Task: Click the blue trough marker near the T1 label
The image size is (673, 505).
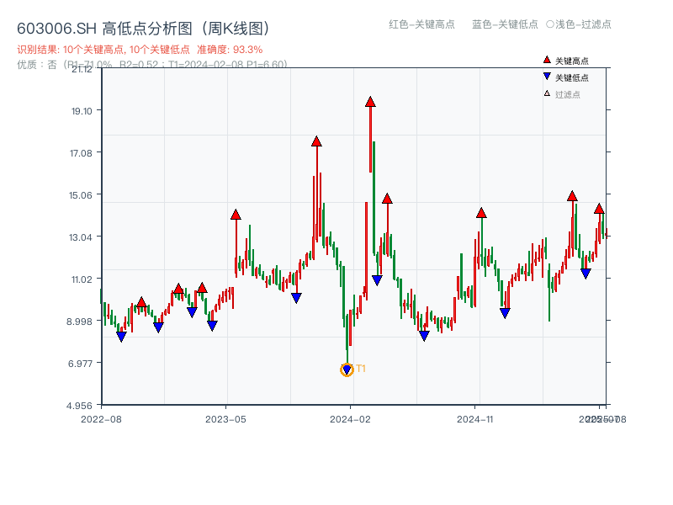Action: pos(347,368)
